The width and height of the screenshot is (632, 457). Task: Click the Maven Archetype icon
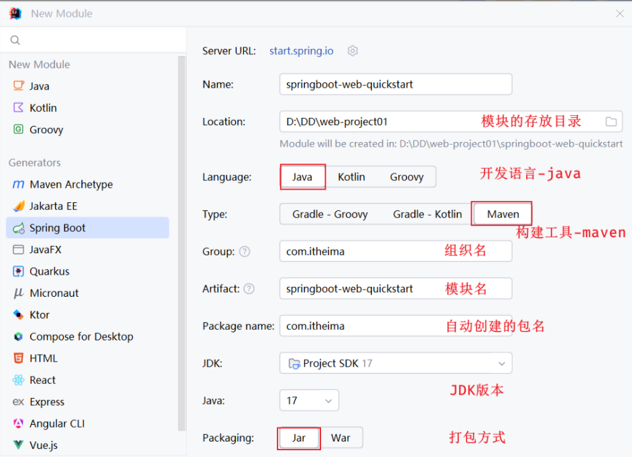[x=18, y=184]
